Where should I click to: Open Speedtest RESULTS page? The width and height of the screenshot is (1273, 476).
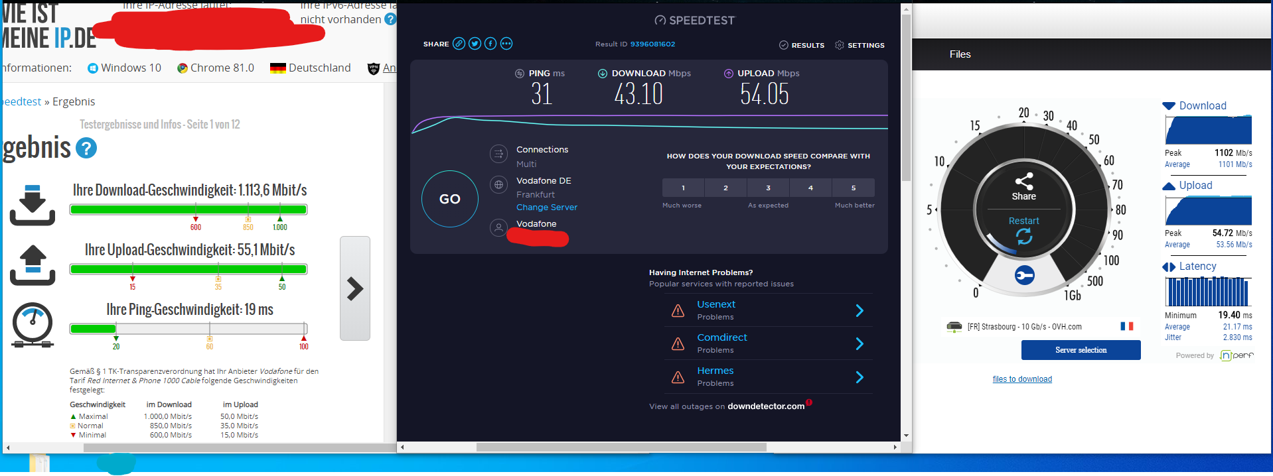[802, 45]
